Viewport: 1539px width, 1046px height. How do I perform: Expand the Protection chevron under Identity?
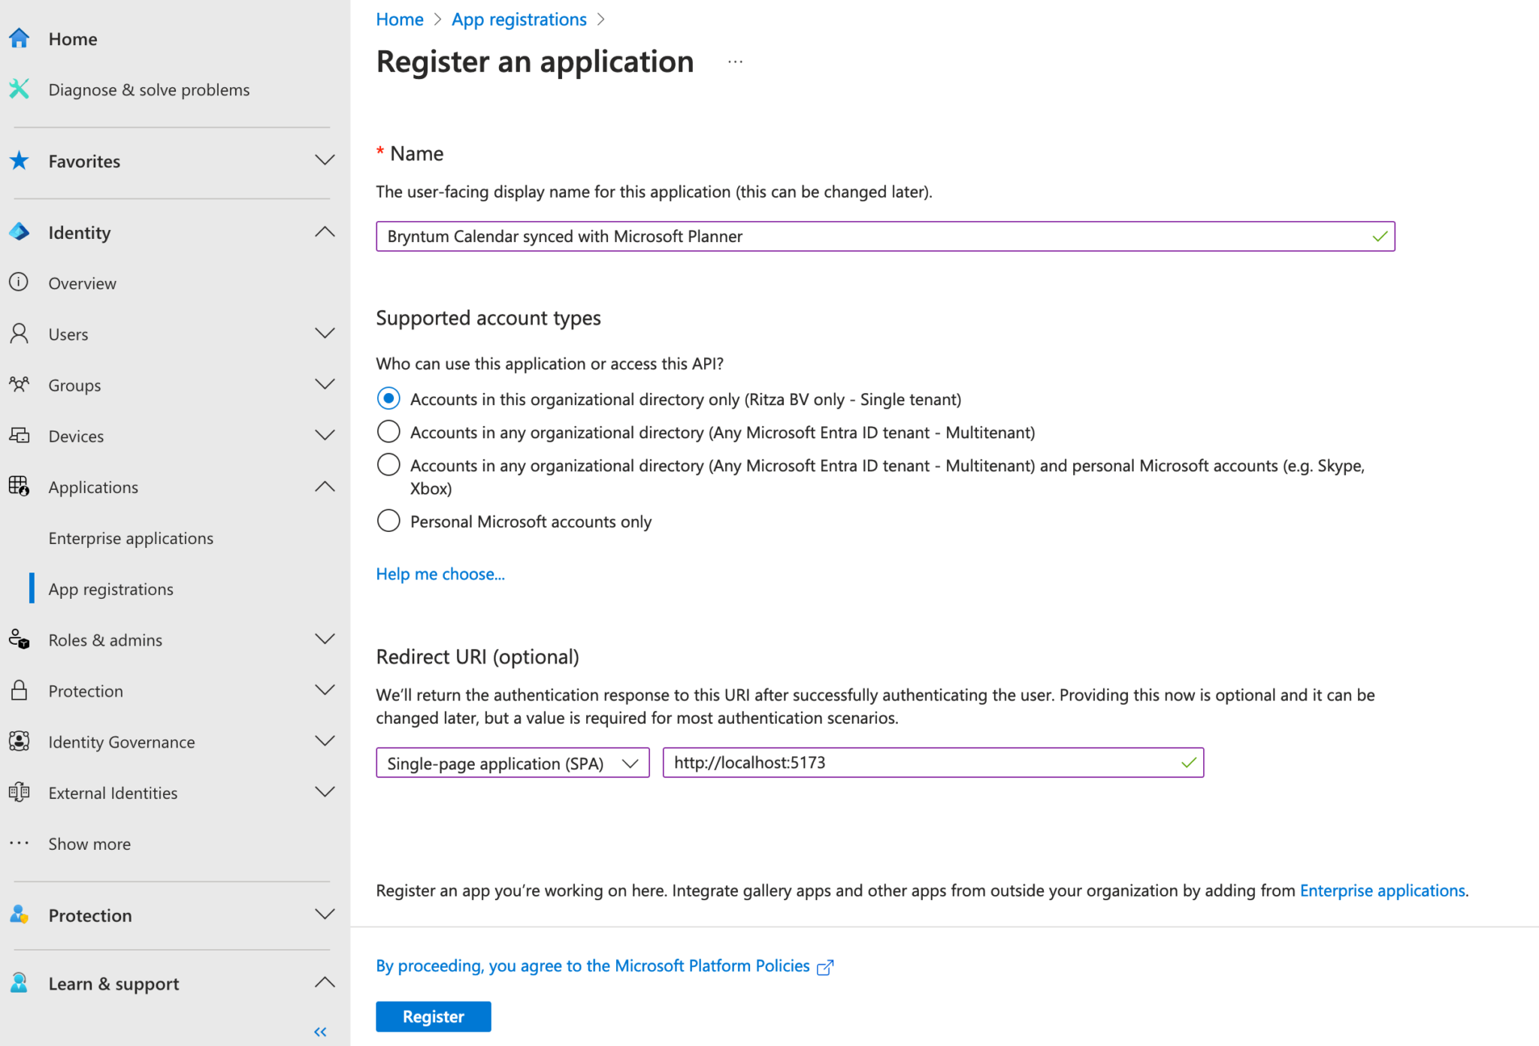[325, 690]
